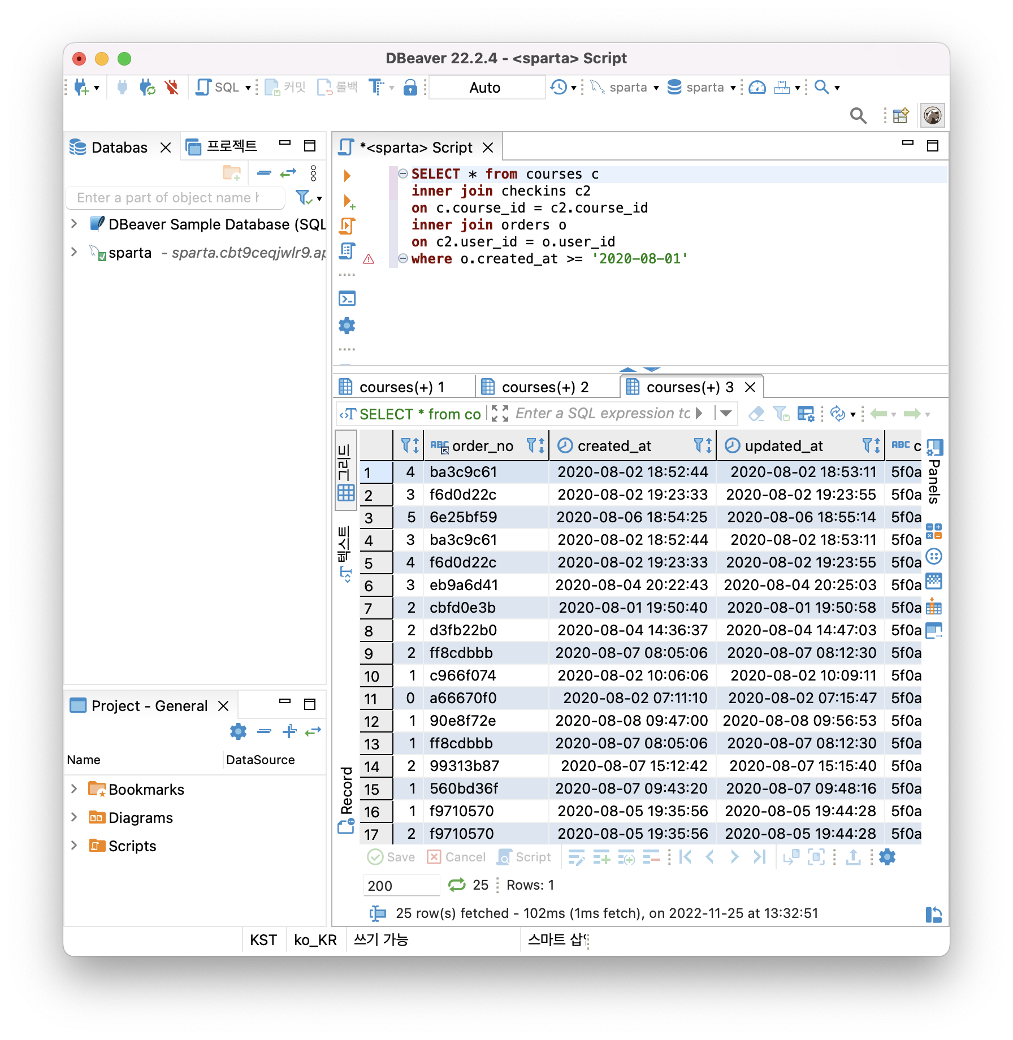Viewport: 1013px width, 1040px height.
Task: Click the Script button
Action: click(524, 857)
